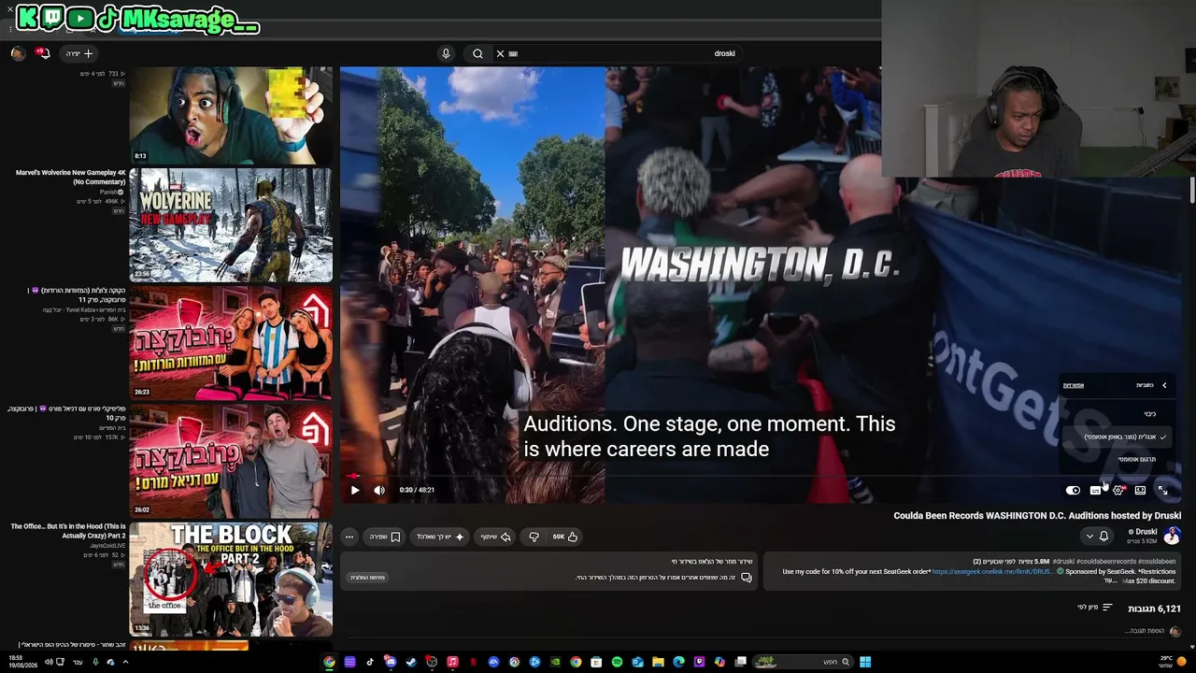Open the 8:13 shocked face video thumbnail
This screenshot has width=1196, height=673.
tap(231, 116)
